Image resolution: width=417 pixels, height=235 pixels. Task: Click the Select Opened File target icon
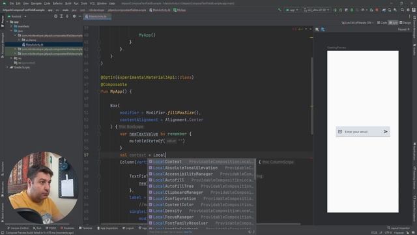coord(55,16)
